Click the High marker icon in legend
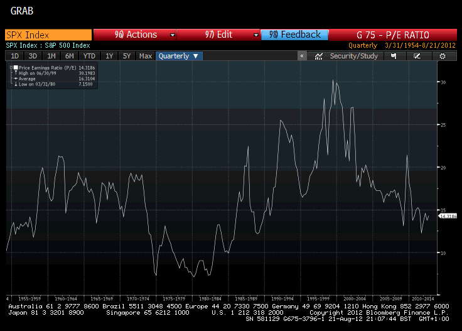 click(15, 71)
